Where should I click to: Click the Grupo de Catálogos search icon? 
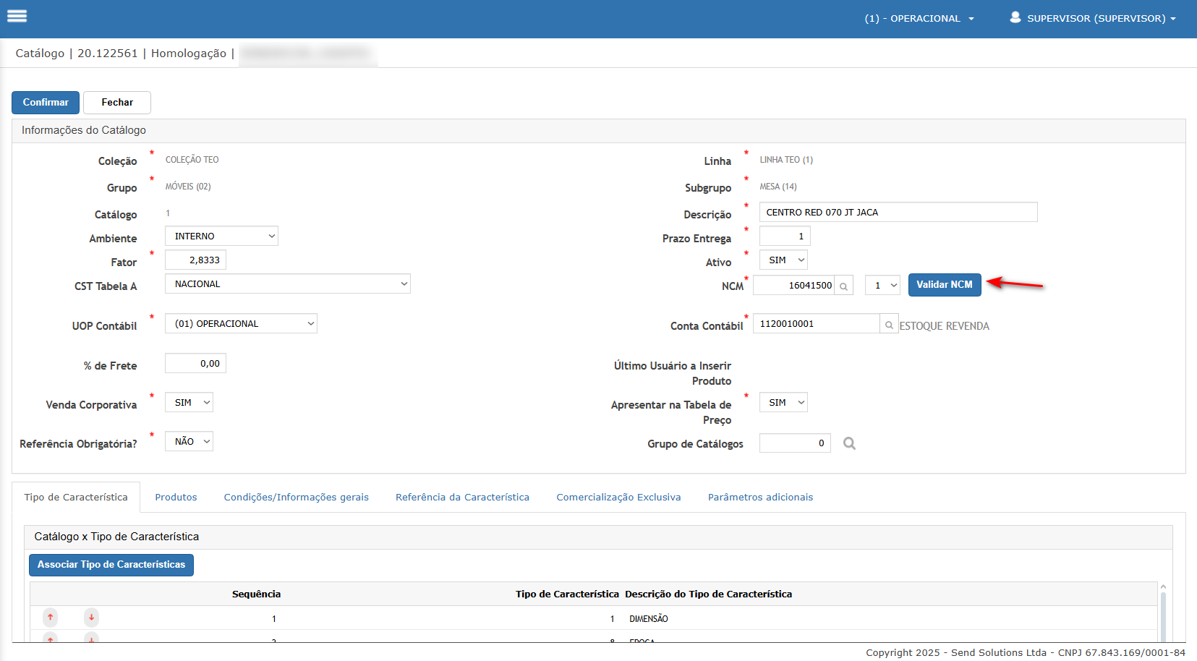point(849,443)
